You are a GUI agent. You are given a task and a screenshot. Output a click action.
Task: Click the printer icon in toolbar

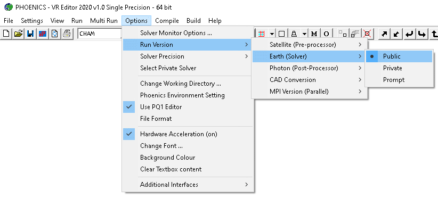[x=67, y=34]
